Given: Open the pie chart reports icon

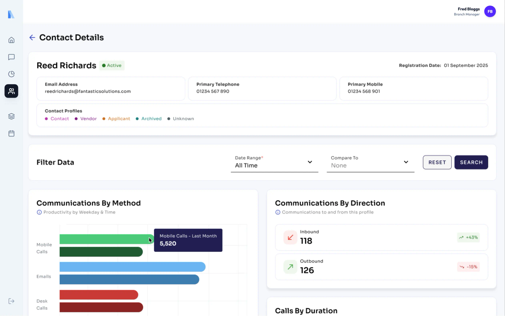Looking at the screenshot, I should pos(11,74).
